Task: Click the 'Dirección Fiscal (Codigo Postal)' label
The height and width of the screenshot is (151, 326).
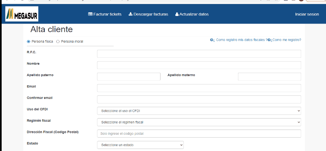Action: pyautogui.click(x=53, y=132)
